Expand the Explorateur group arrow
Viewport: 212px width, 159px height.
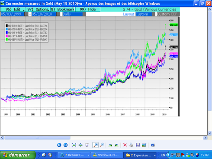pyautogui.click(x=155, y=155)
